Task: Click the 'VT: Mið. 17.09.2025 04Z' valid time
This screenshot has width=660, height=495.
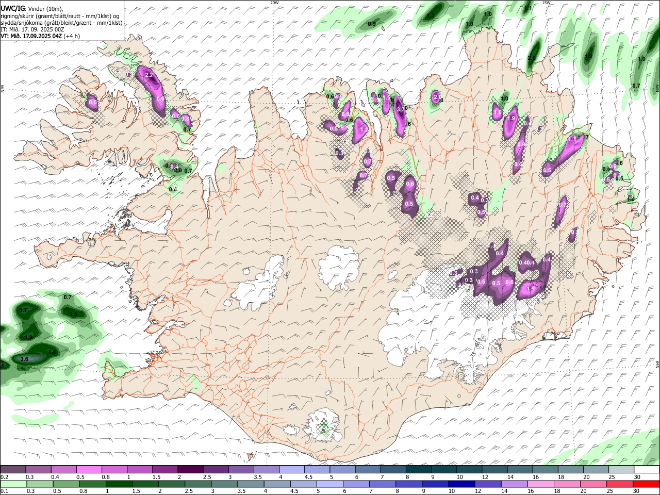Action: tap(32, 36)
